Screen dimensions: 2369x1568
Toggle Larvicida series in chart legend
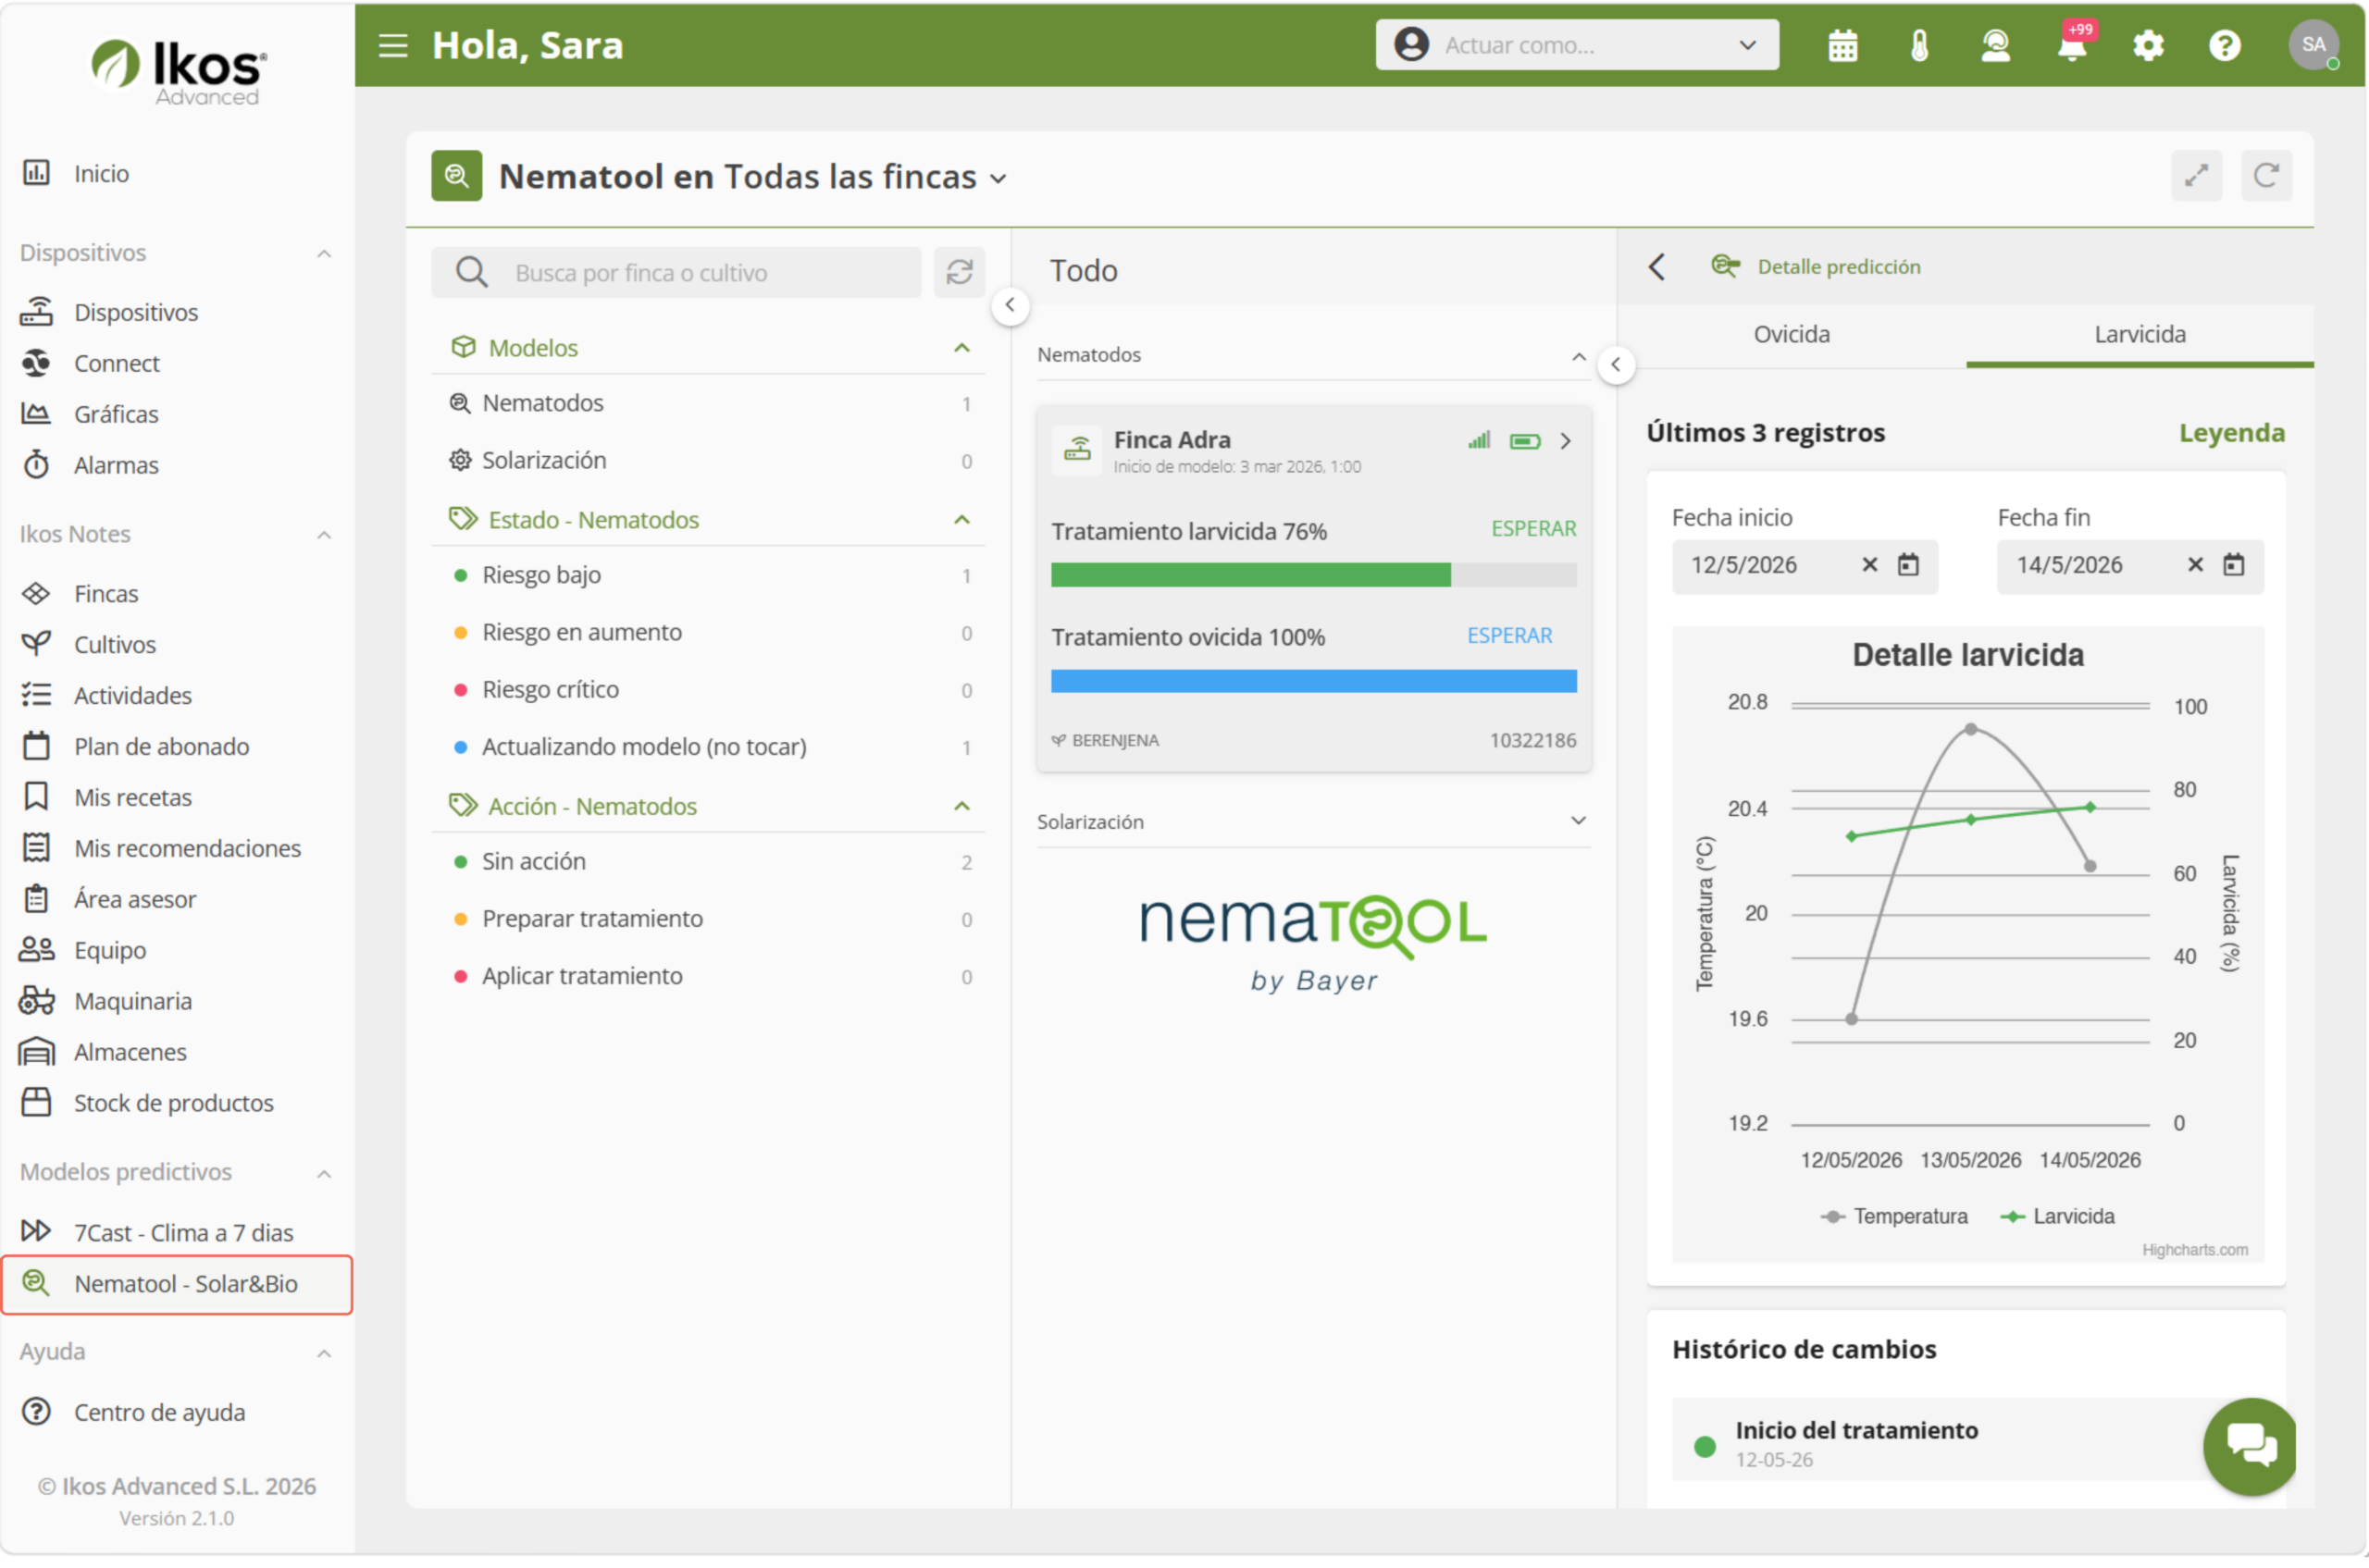tap(2057, 1216)
